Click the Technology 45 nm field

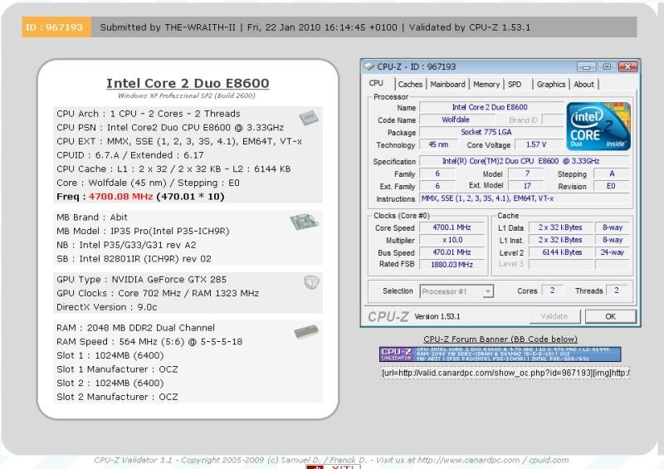438,144
